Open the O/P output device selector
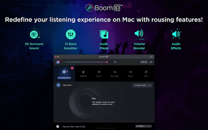 (144, 62)
